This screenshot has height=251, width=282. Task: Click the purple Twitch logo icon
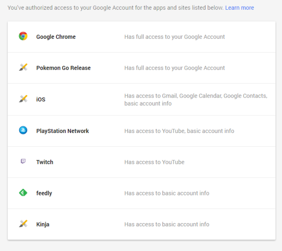coord(23,162)
